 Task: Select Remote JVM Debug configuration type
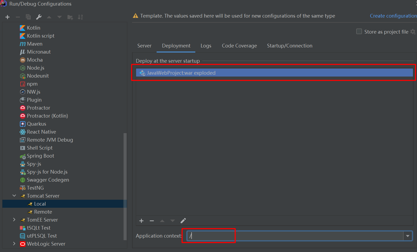50,140
